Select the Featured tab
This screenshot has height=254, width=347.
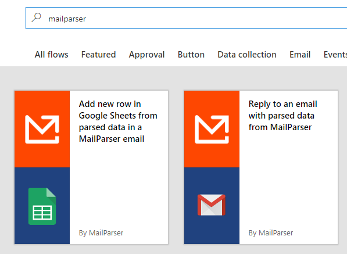click(98, 55)
